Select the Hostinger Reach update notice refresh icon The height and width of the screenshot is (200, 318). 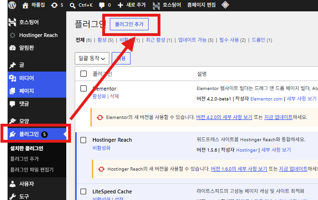(101, 169)
